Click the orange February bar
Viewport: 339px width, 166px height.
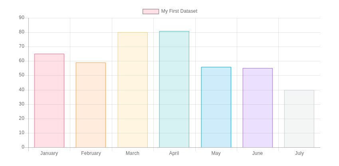91,105
